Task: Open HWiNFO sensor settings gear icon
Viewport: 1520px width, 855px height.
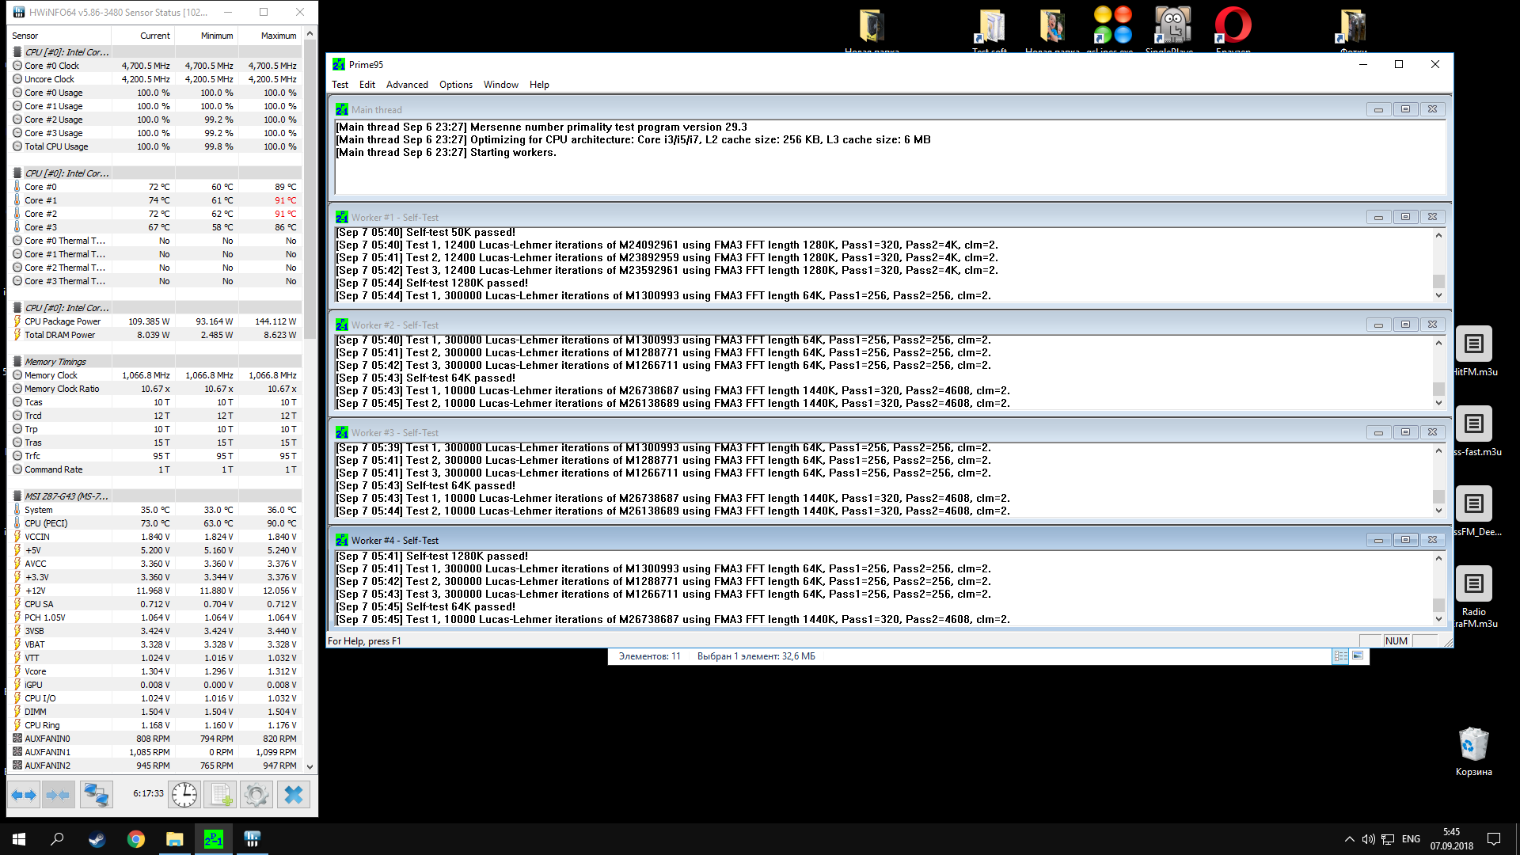Action: 256,794
